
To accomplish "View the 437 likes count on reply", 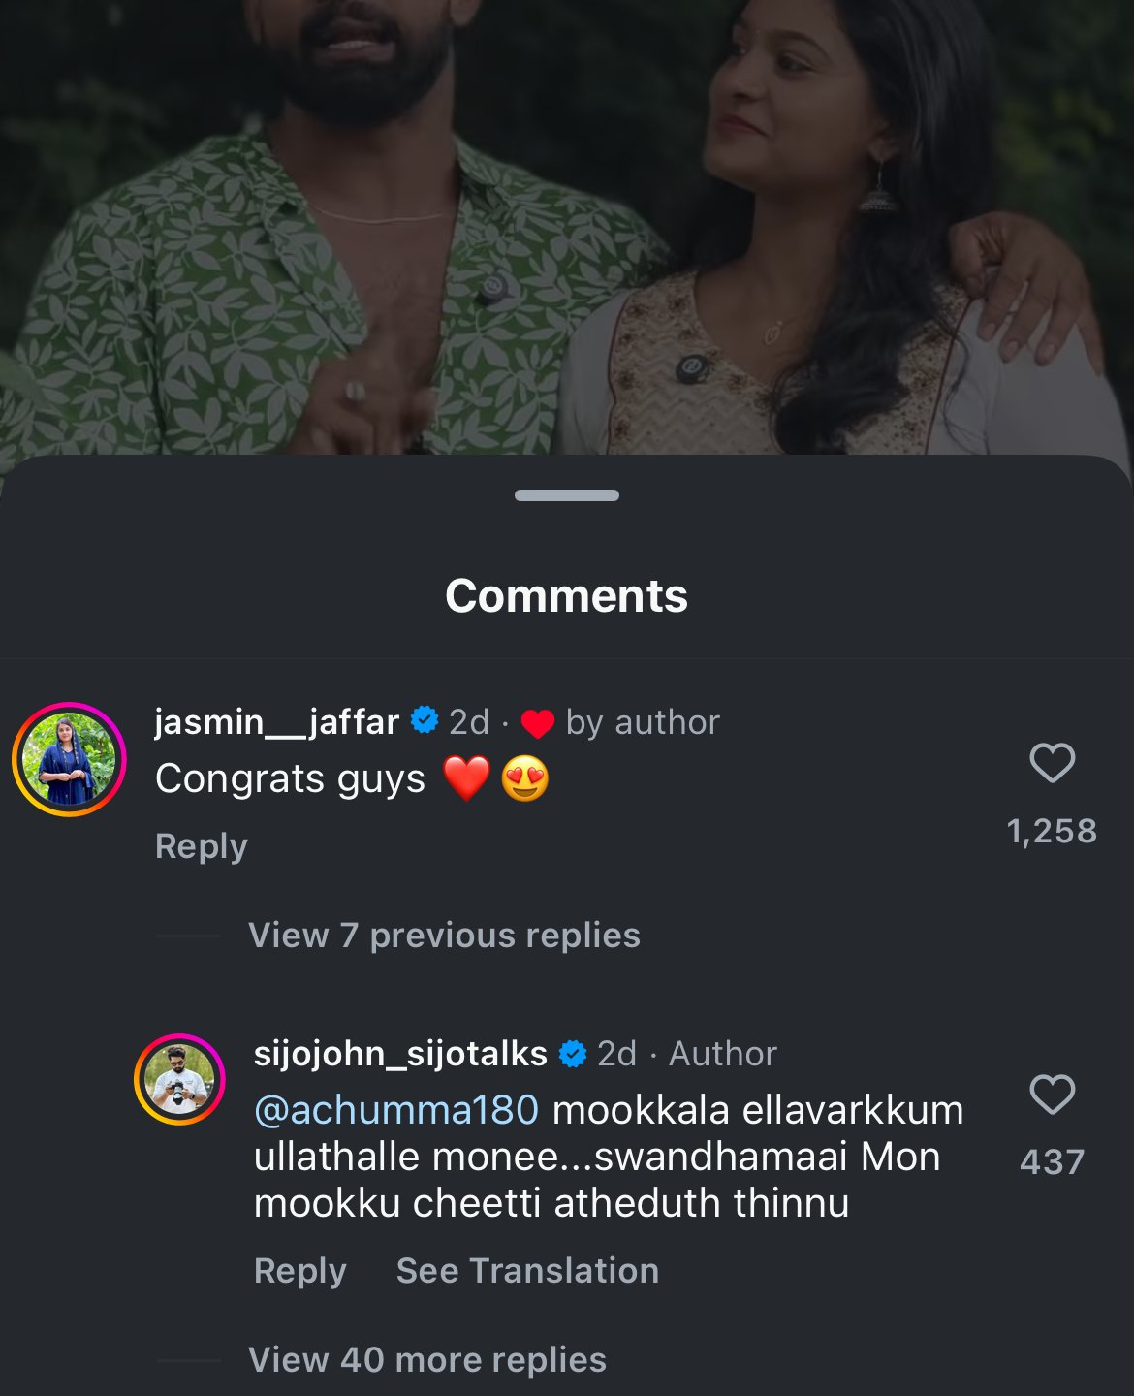I will [x=1052, y=1161].
